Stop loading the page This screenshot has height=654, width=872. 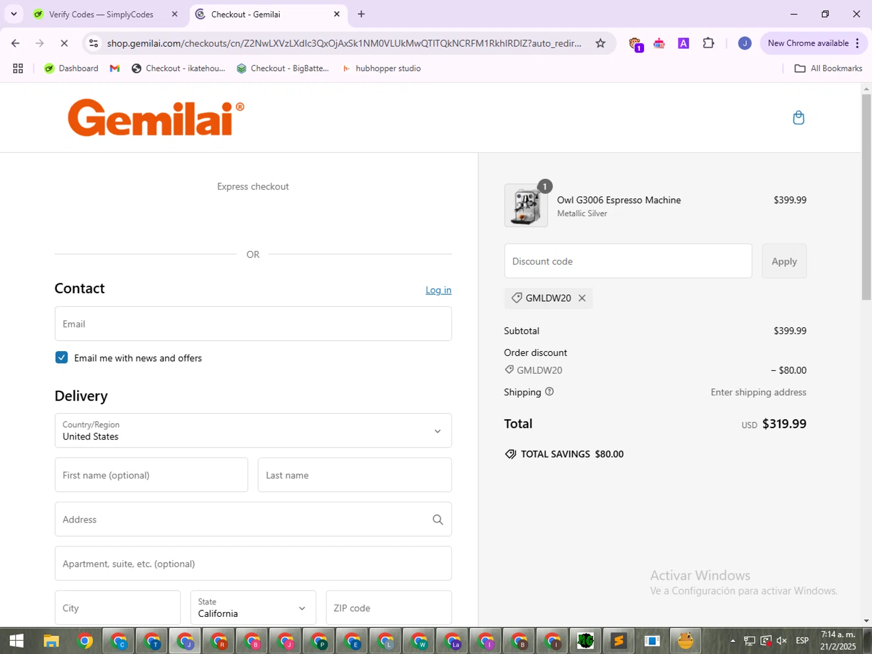tap(64, 43)
